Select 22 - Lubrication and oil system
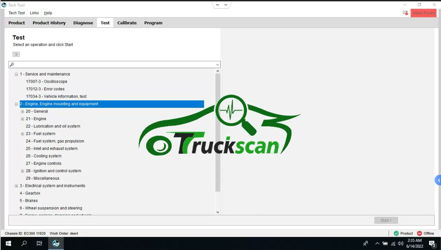Screen dimensions: 441x250 pyautogui.click(x=53, y=126)
